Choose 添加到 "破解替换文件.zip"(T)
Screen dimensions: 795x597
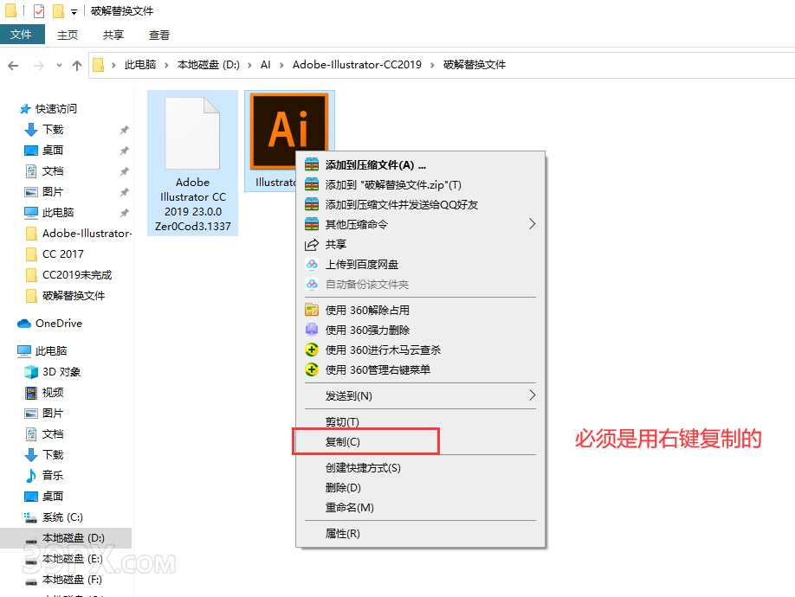(x=420, y=185)
